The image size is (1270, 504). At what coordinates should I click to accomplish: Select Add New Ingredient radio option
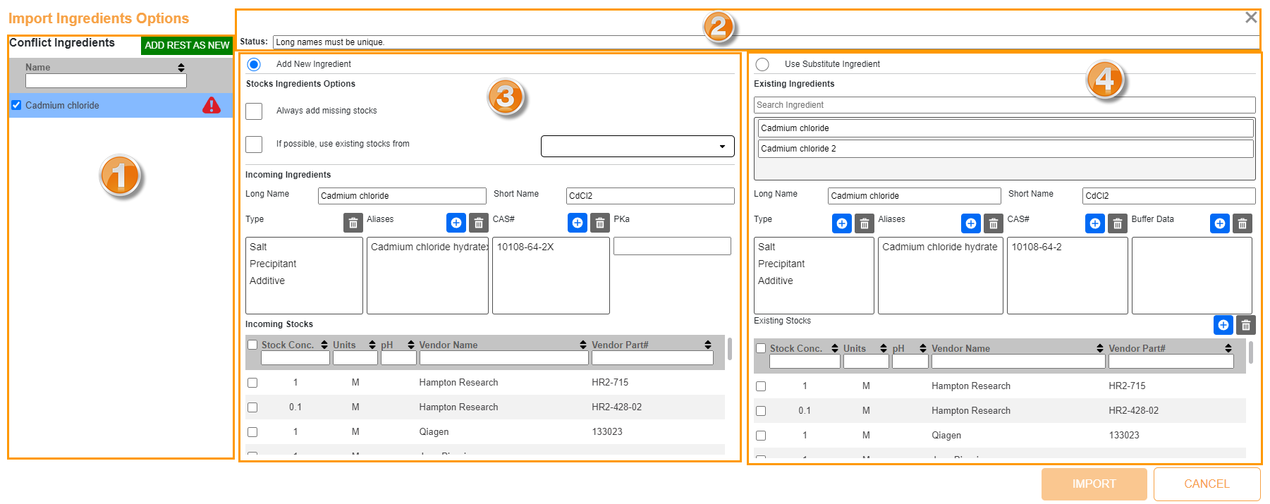point(254,64)
